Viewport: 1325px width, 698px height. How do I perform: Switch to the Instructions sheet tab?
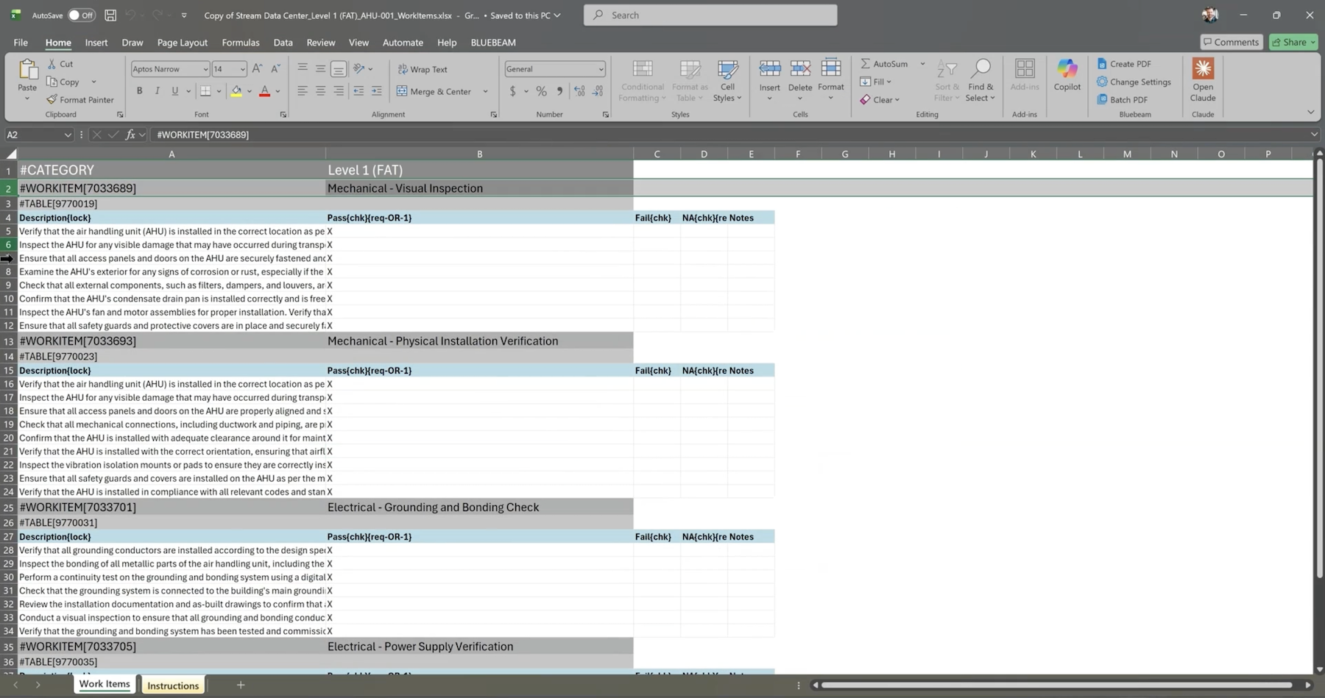[173, 685]
